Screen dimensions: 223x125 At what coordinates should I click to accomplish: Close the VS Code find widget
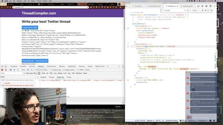point(212,10)
